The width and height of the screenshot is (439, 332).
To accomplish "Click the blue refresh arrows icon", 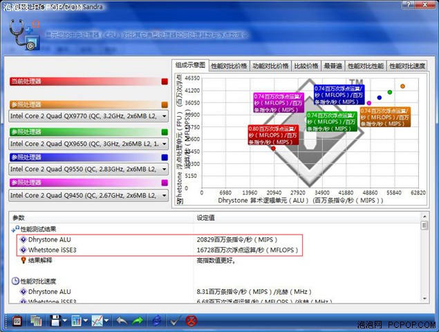I will 157,320.
